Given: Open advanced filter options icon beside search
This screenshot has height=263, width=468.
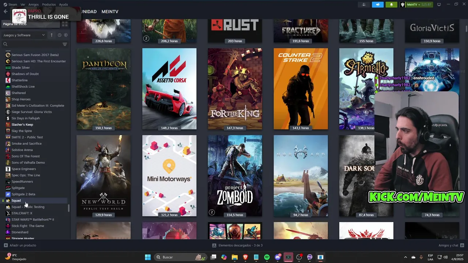Looking at the screenshot, I should coord(65,44).
